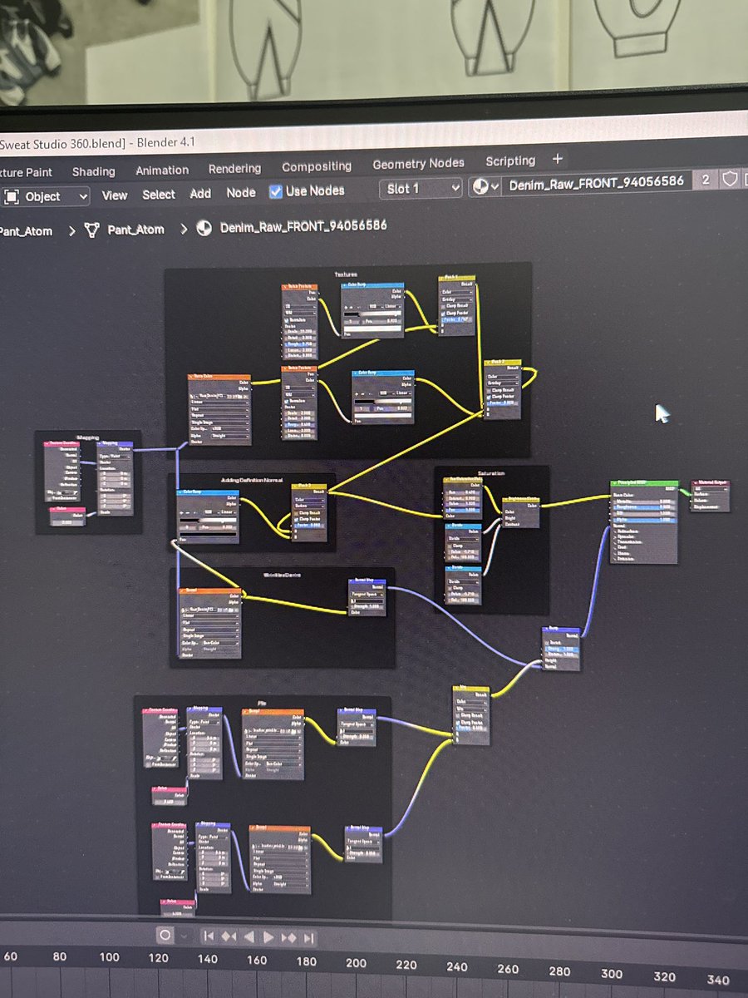Switch to the Shading workspace tab
748x998 pixels.
(93, 171)
